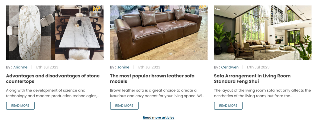
Task: Open the stone countertops article thumbnail
Action: [55, 33]
